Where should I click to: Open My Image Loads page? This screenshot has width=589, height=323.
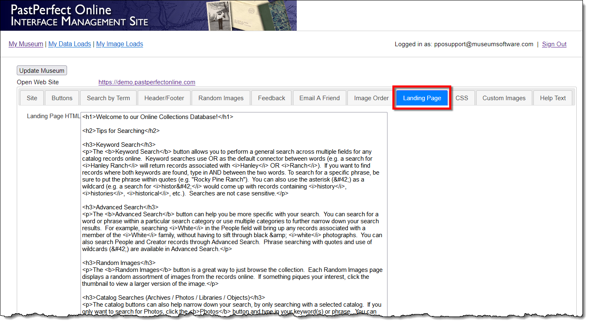point(119,44)
